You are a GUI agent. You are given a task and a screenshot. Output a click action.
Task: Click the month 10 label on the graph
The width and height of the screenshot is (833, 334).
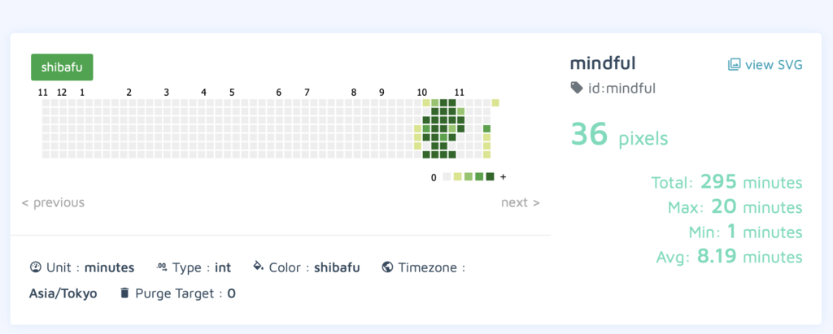tap(422, 93)
